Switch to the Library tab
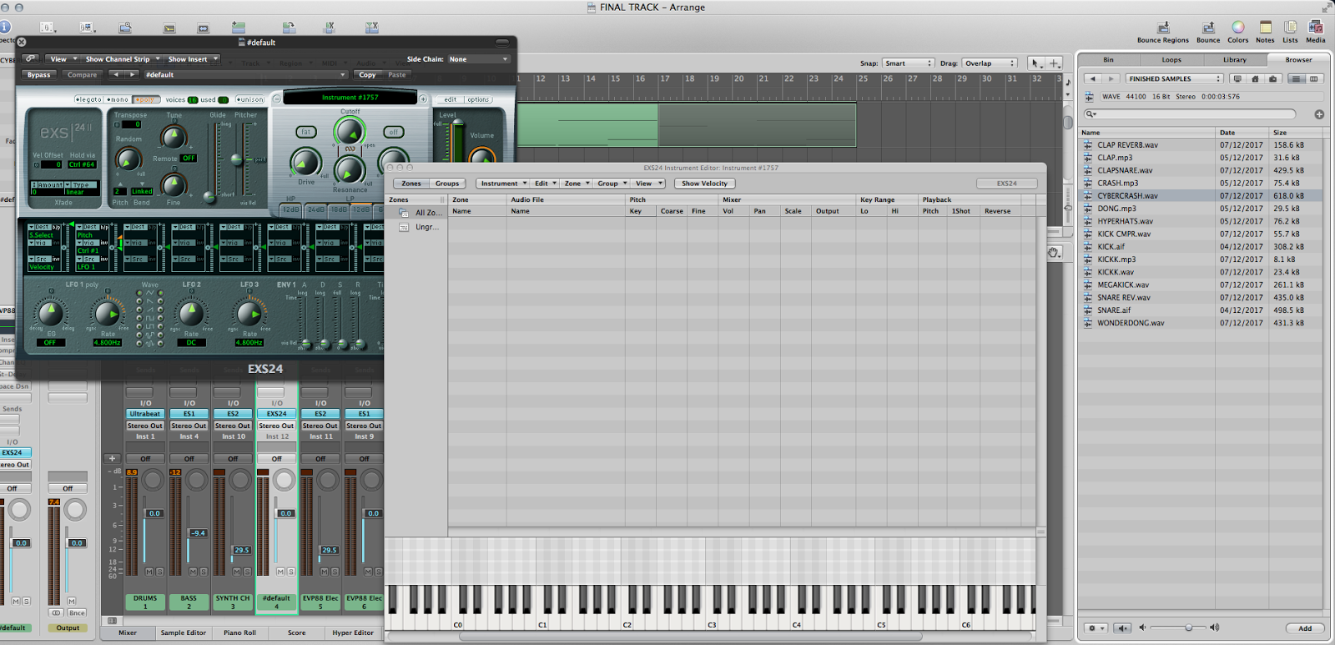The height and width of the screenshot is (645, 1335). pyautogui.click(x=1235, y=60)
